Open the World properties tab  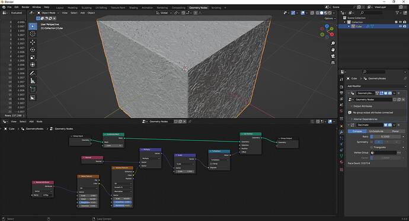(341, 111)
